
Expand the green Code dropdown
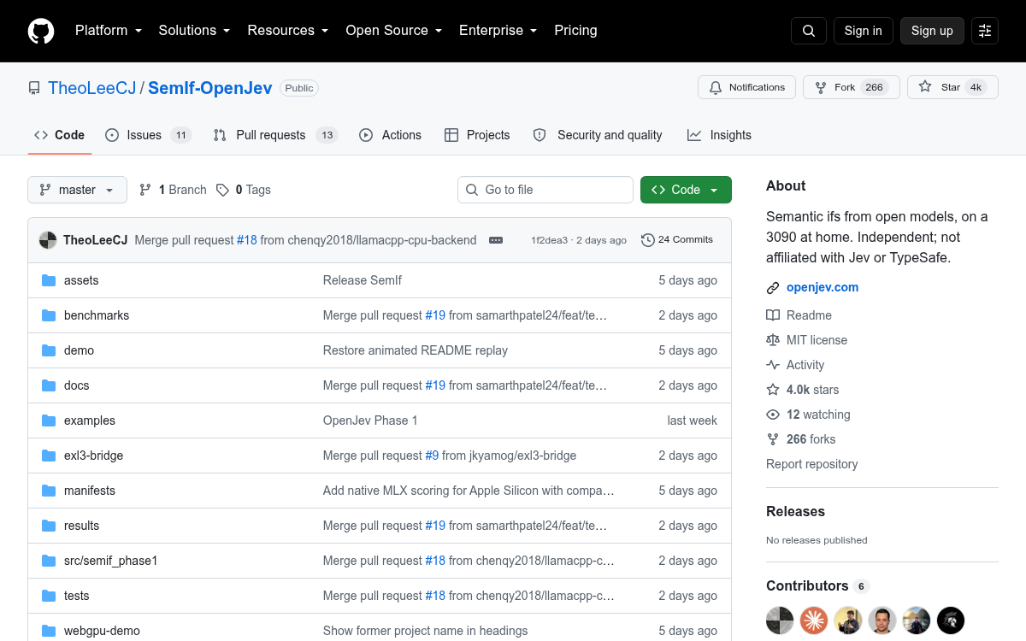[686, 190]
